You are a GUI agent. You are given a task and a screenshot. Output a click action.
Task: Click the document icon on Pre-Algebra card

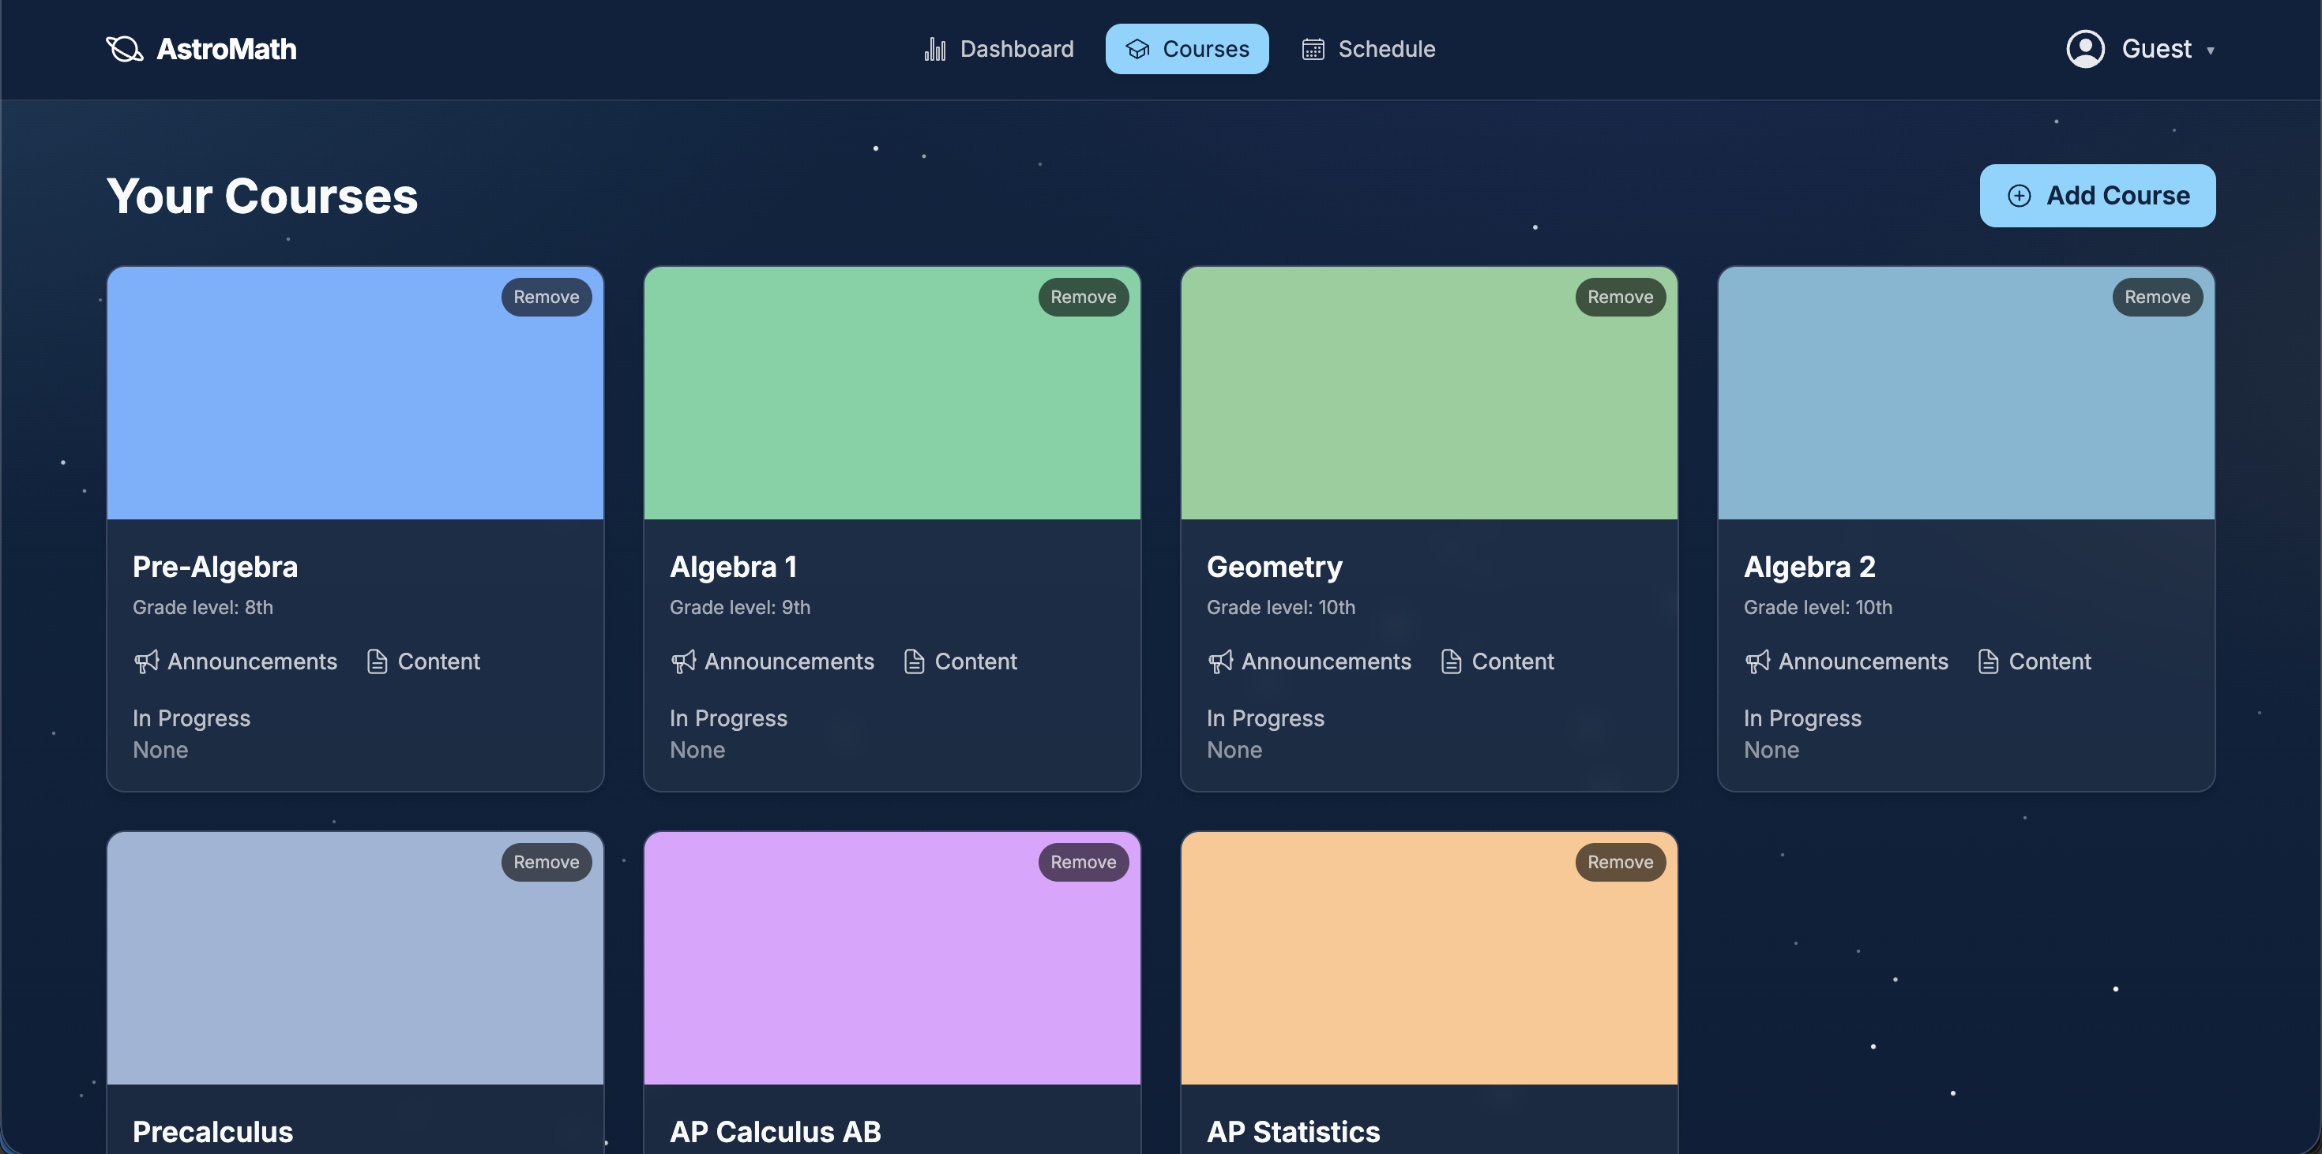[x=377, y=661]
